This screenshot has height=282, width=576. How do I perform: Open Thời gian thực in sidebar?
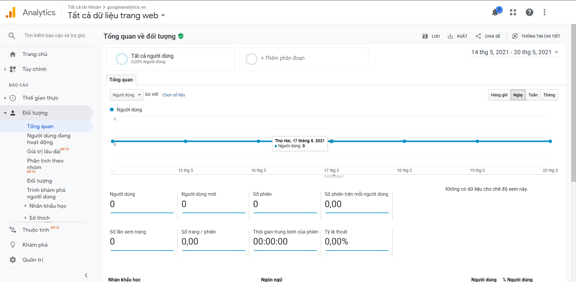coord(40,98)
